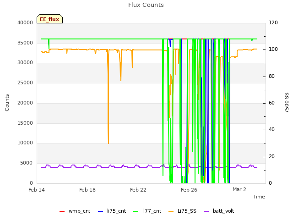Click the blue li75_cnt legend swatch
Image resolution: width=293 pixels, height=220 pixels.
100,212
